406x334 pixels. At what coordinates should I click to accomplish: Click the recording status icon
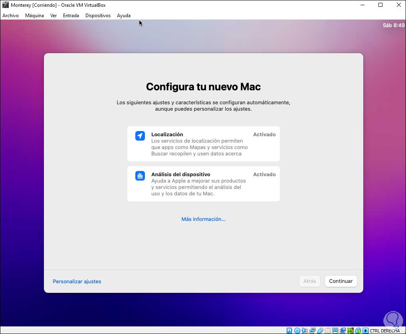[343, 331]
